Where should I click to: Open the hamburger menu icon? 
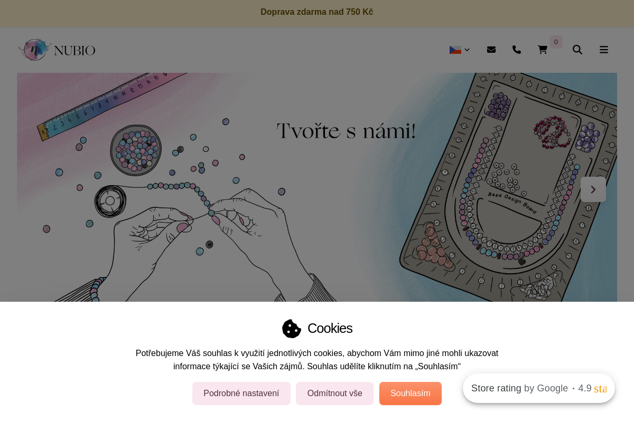pos(604,50)
